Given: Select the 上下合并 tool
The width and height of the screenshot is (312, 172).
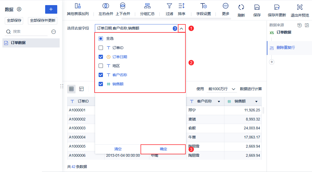Looking at the screenshot, I should [x=123, y=6].
